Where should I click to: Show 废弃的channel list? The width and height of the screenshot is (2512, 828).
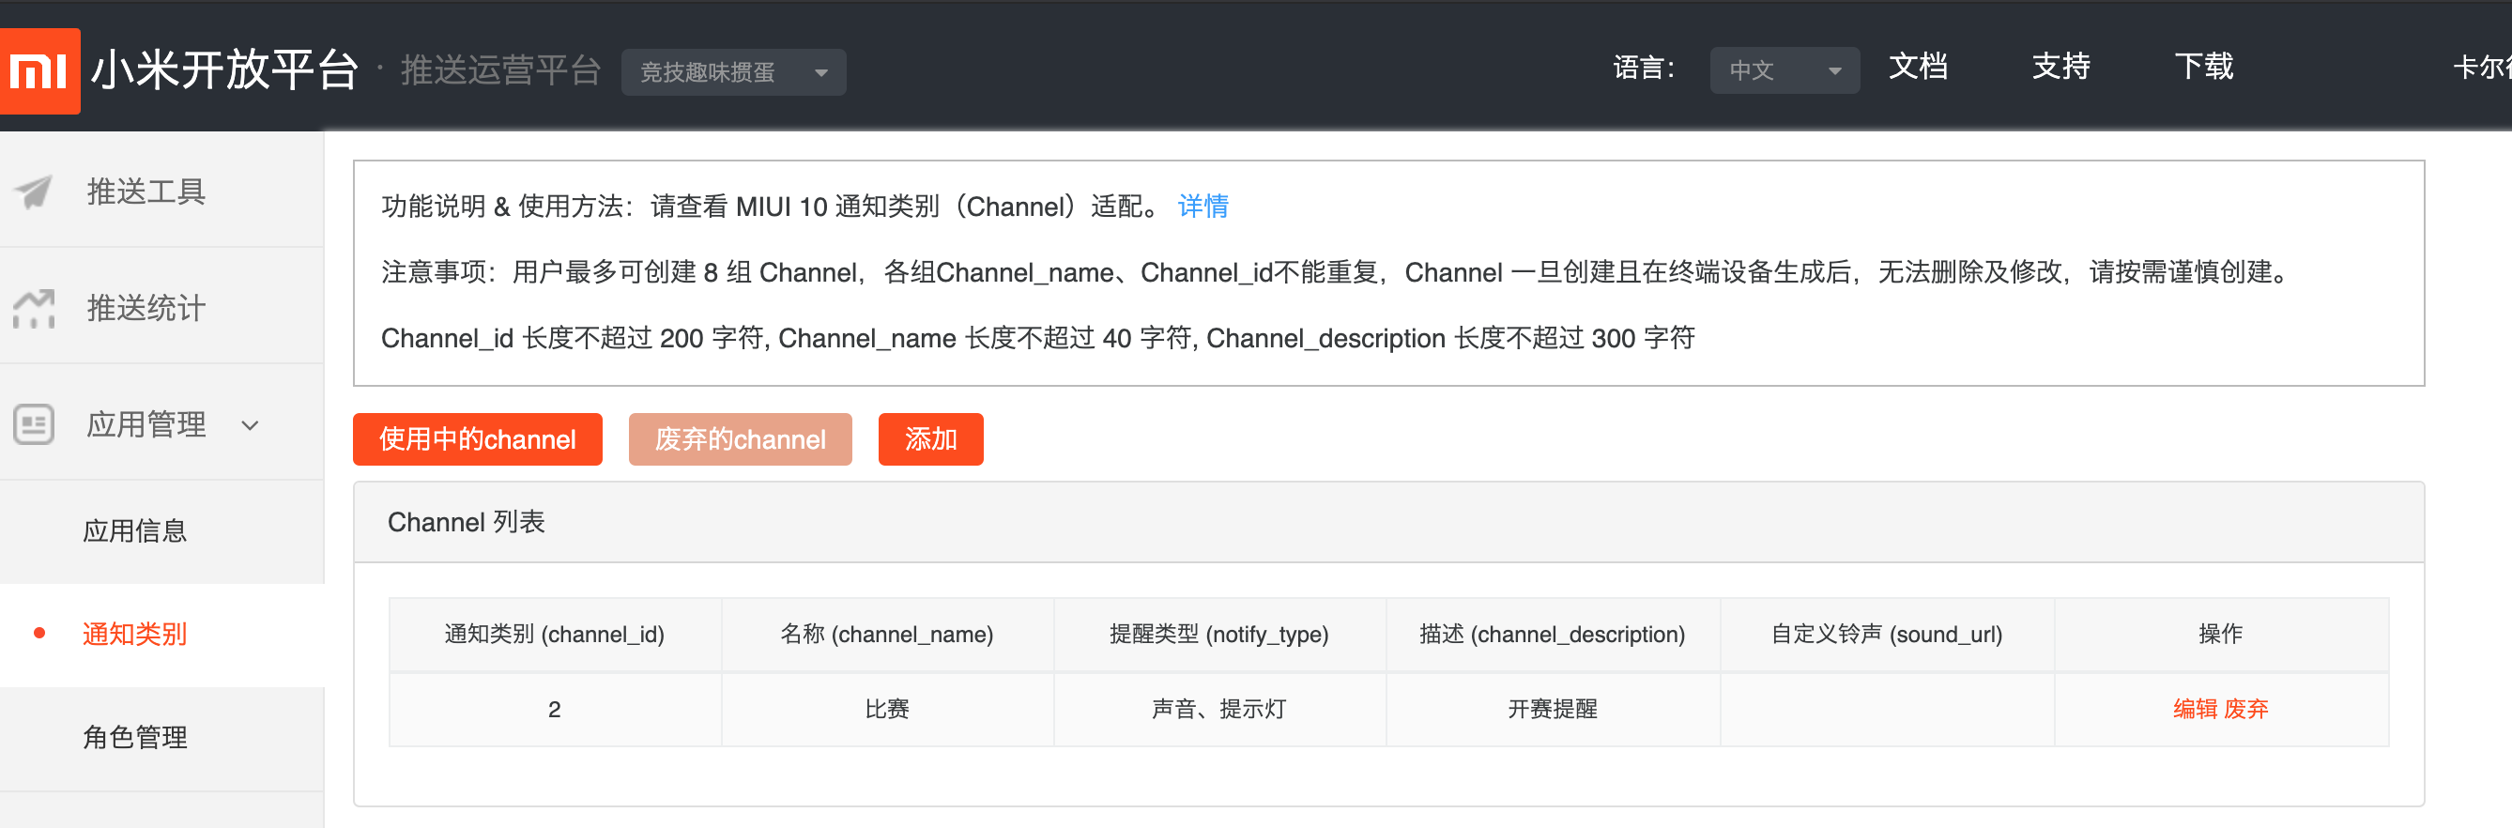coord(740,438)
